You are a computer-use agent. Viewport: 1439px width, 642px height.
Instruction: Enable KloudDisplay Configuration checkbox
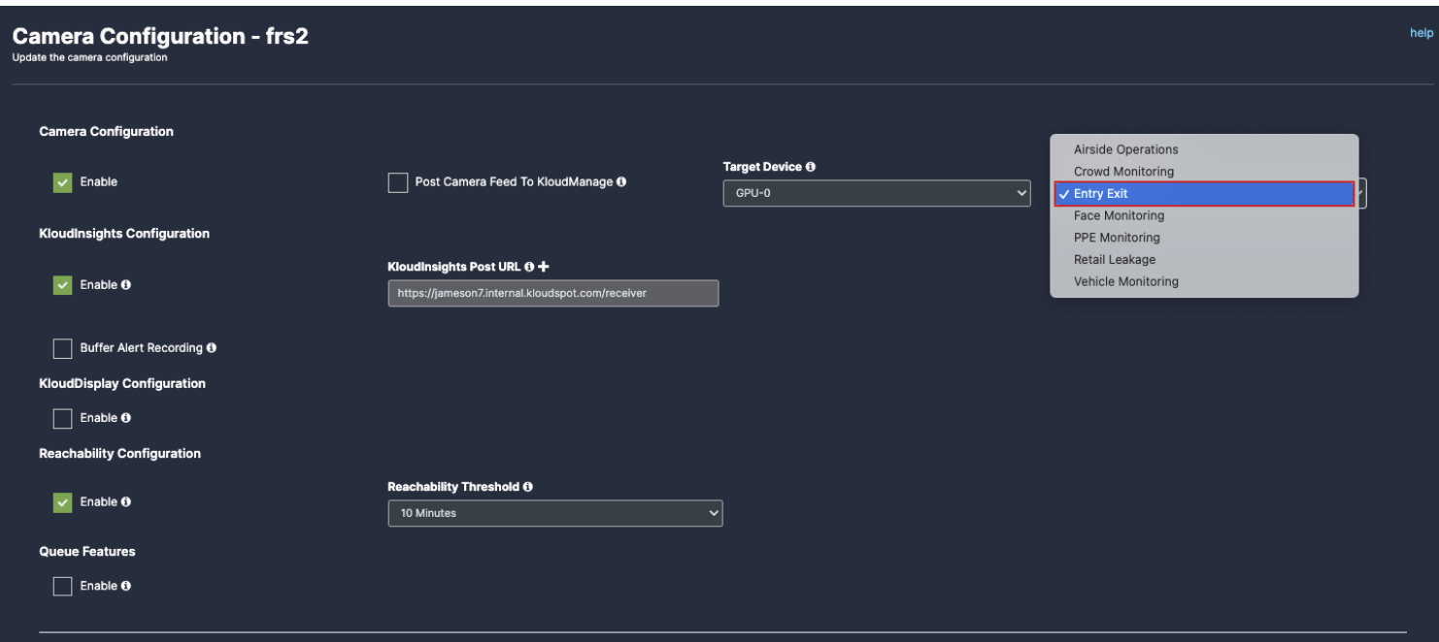pyautogui.click(x=62, y=418)
